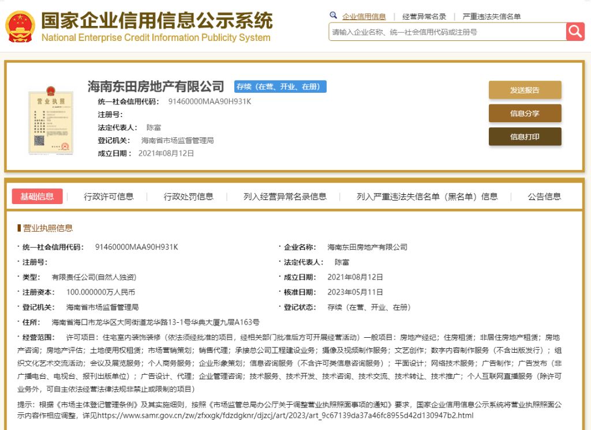This screenshot has width=591, height=430.
Task: Click the header card date 2021年08月12日
Action: coord(166,153)
